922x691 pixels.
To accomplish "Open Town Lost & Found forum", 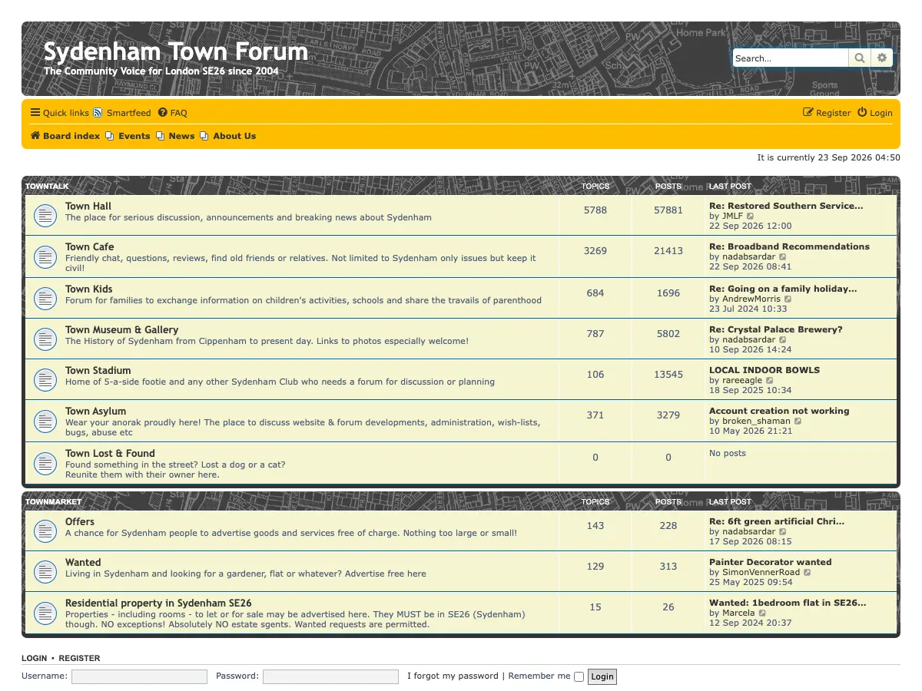I will pos(110,453).
